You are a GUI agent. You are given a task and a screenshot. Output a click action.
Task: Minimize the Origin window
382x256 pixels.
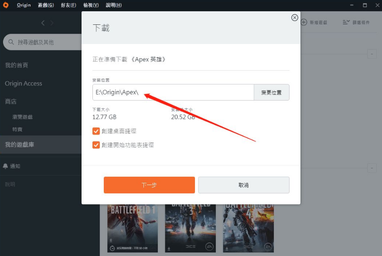point(351,5)
